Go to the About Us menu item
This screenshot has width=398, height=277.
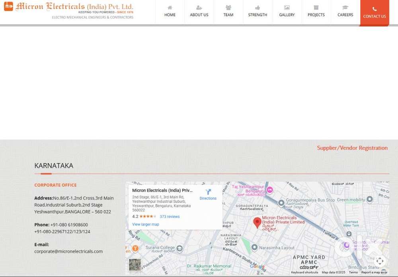point(199,12)
